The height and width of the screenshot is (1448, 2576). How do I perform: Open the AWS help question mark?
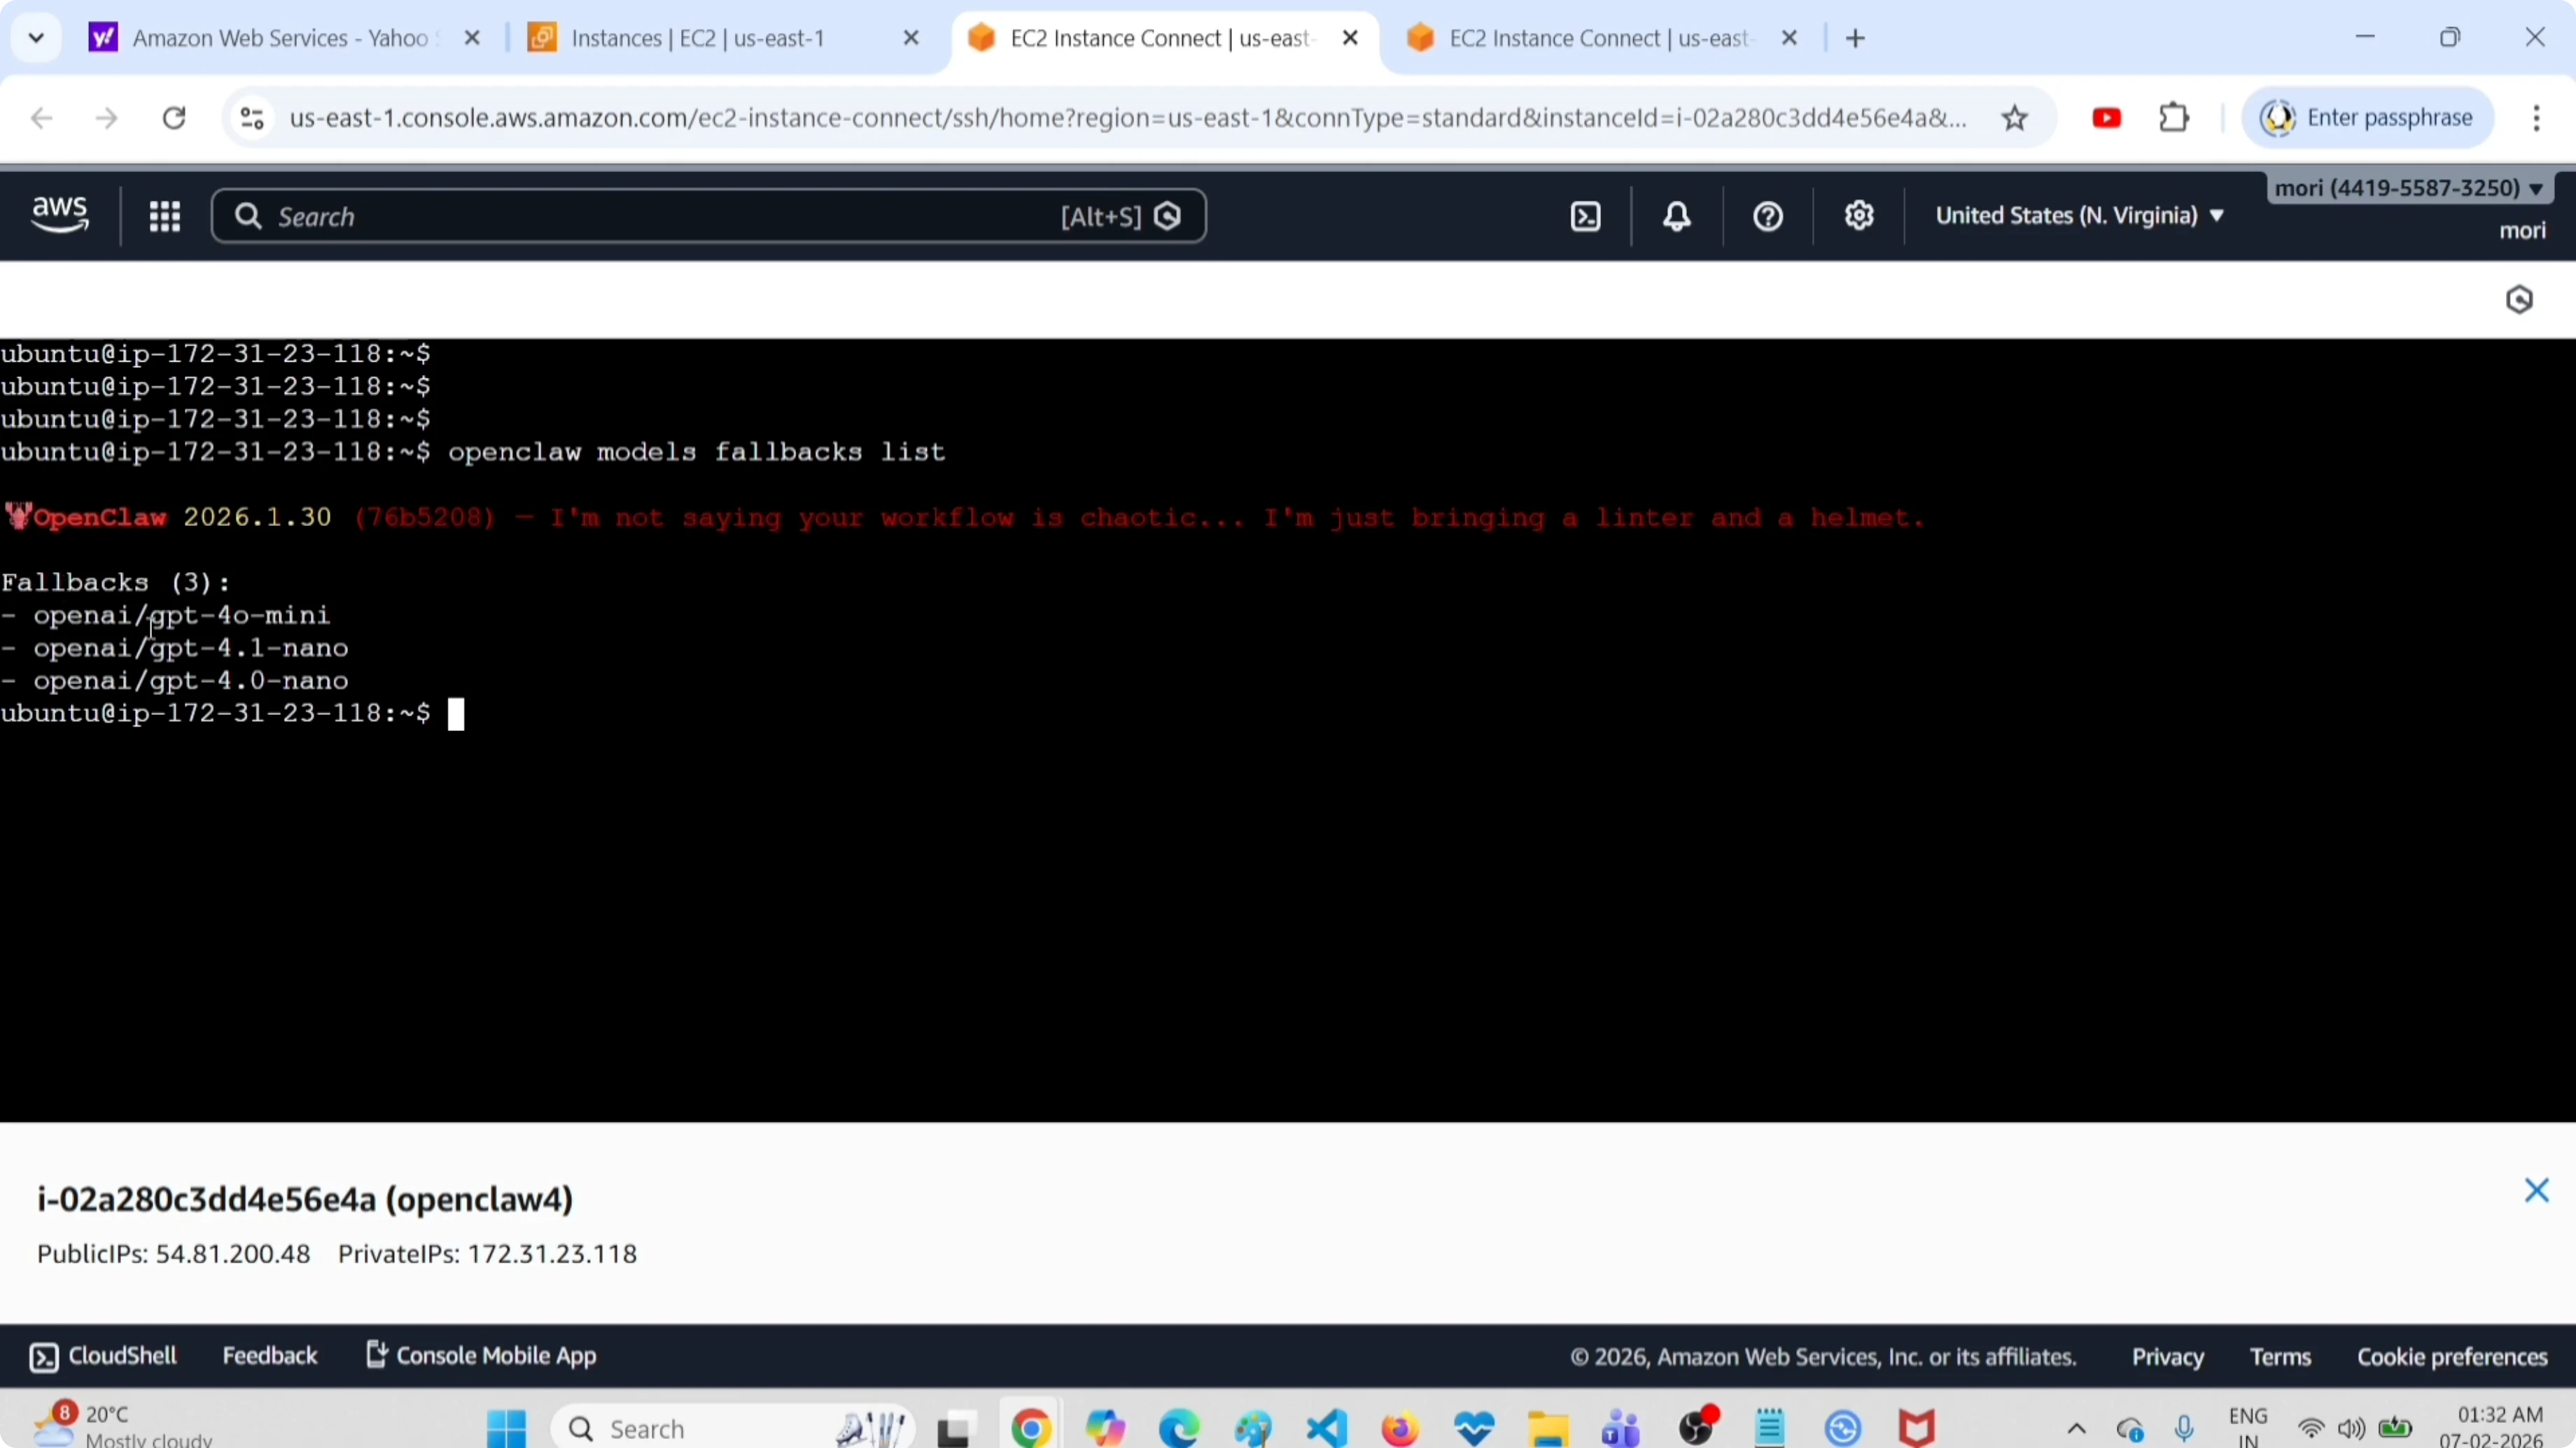pos(1767,216)
